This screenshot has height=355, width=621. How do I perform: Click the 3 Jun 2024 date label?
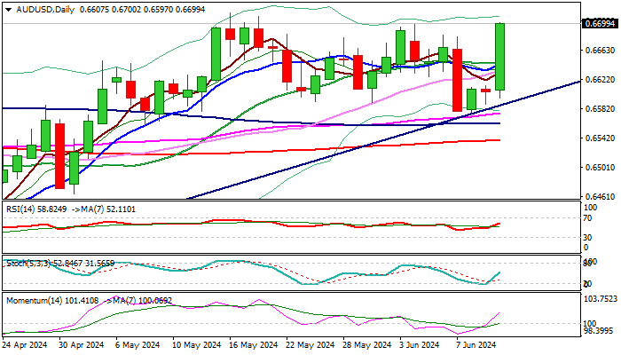[420, 345]
